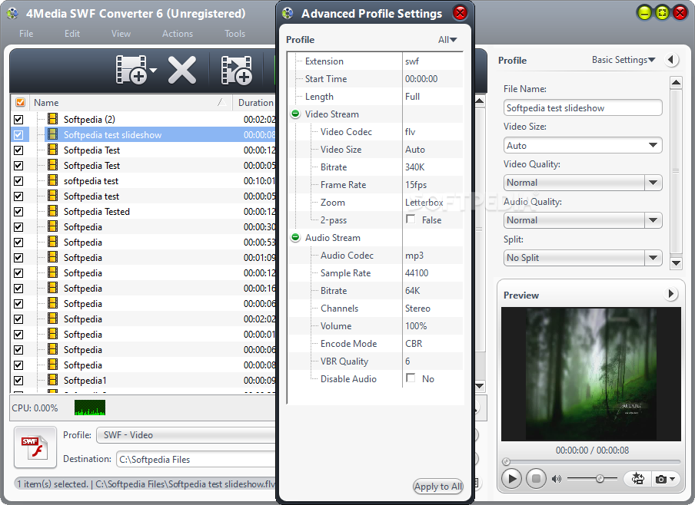Viewport: 695px width, 505px height.
Task: Open the Edit menu
Action: click(x=72, y=34)
